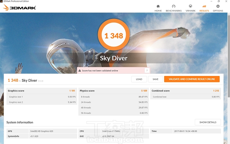This screenshot has height=144, width=230.
Task: Click the Sky Diver title banner
Action: click(114, 58)
